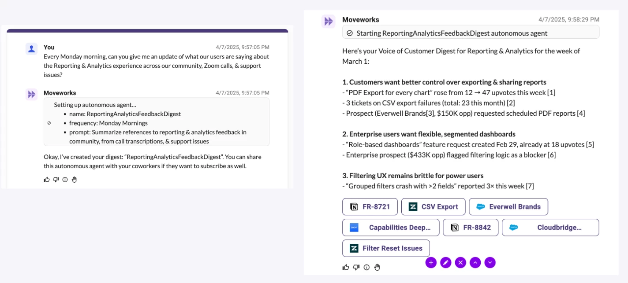
Task: Open the Cloudbridge… Salesforce chip
Action: click(550, 228)
